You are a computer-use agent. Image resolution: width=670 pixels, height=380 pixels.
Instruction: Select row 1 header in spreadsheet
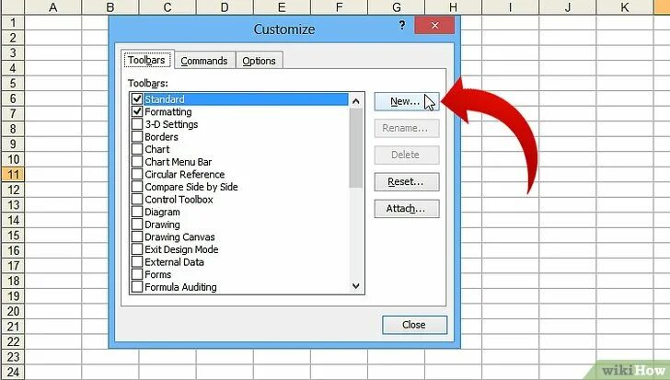pyautogui.click(x=12, y=22)
